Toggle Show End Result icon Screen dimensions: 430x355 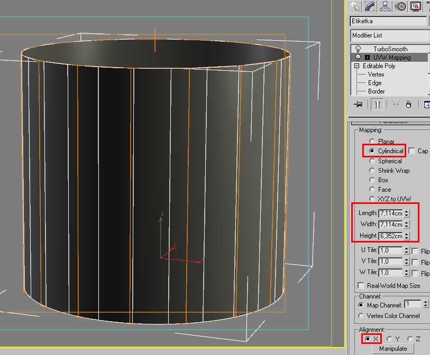377,105
